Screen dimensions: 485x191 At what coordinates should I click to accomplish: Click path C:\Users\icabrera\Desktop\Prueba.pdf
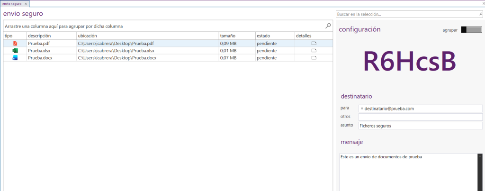point(116,43)
